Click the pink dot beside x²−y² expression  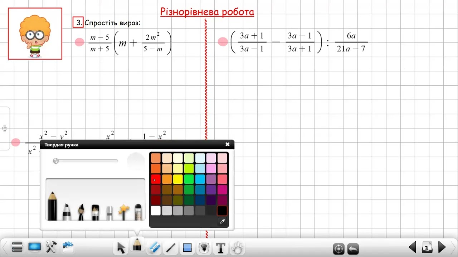tap(16, 142)
